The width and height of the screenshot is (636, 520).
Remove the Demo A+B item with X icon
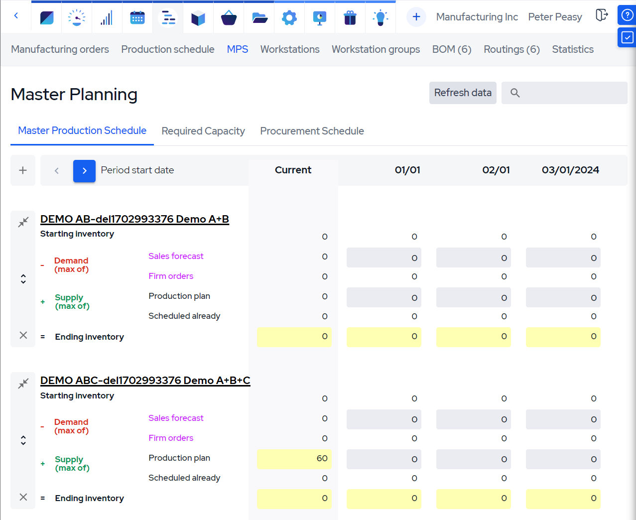coord(23,335)
